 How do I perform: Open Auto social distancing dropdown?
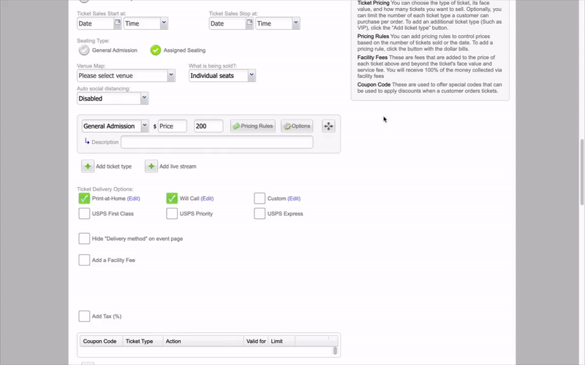(113, 99)
